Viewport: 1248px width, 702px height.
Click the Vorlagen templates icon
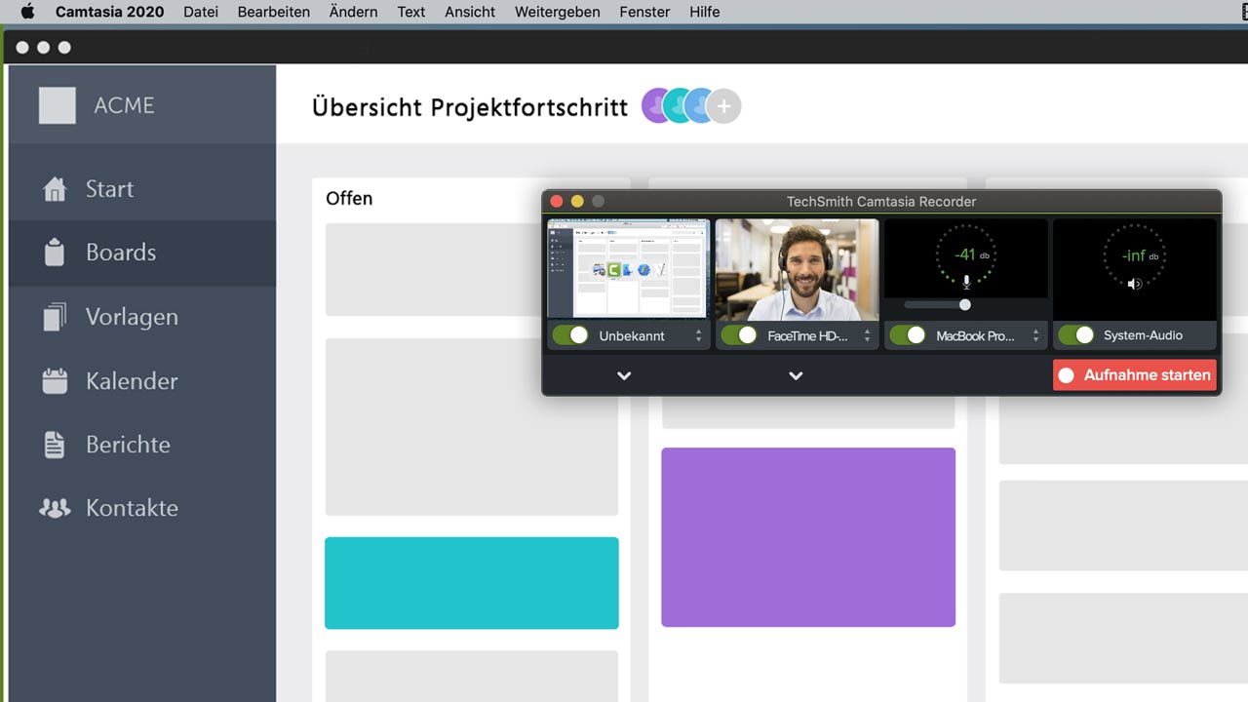tap(55, 317)
